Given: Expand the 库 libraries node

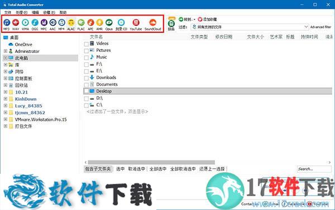Looking at the screenshot, I should (6, 65).
